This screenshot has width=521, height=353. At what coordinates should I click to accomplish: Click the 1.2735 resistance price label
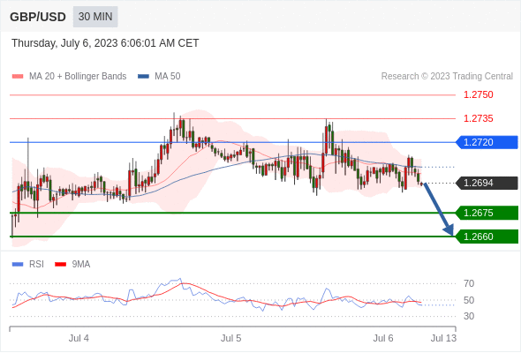[479, 118]
